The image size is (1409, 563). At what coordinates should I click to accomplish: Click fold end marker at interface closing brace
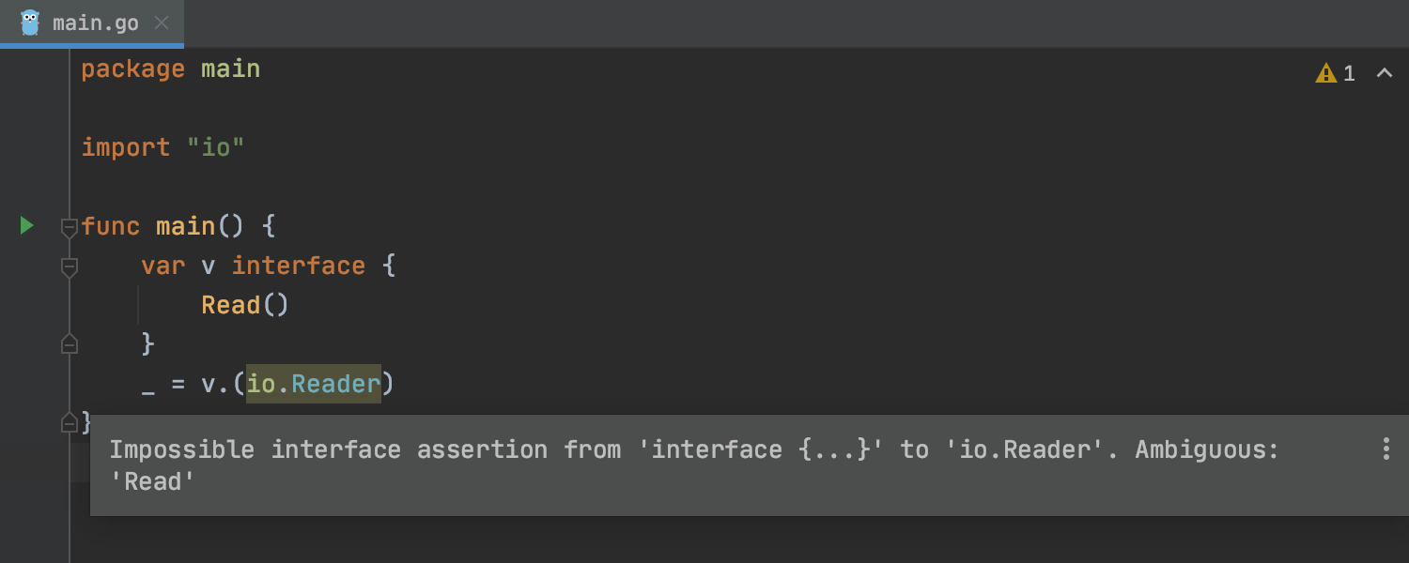(69, 344)
